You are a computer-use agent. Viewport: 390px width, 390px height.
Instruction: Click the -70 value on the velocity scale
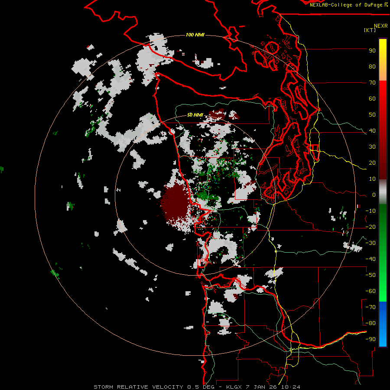370,307
